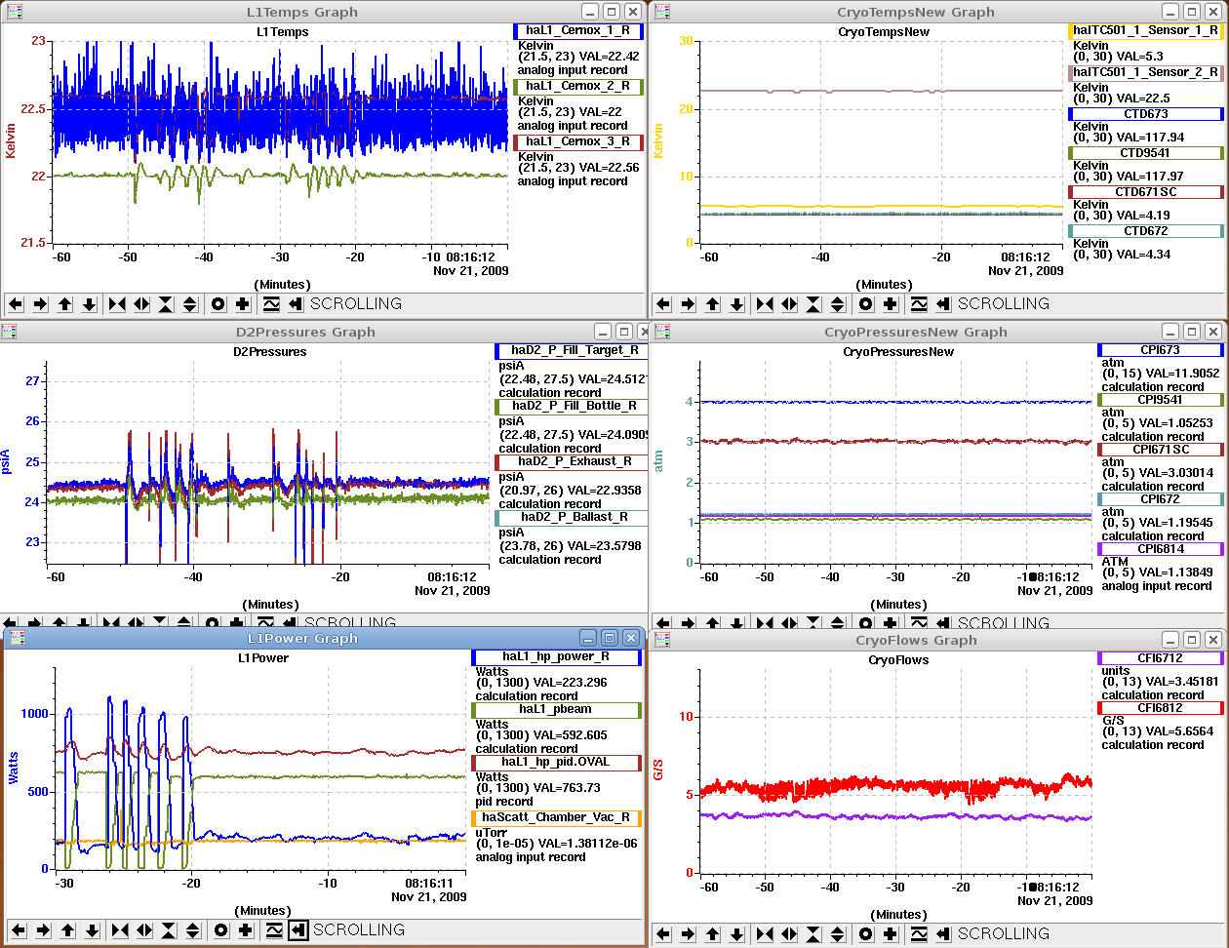Select haL1_Cernox_3_R legend entry
Image resolution: width=1229 pixels, height=948 pixels.
(578, 141)
